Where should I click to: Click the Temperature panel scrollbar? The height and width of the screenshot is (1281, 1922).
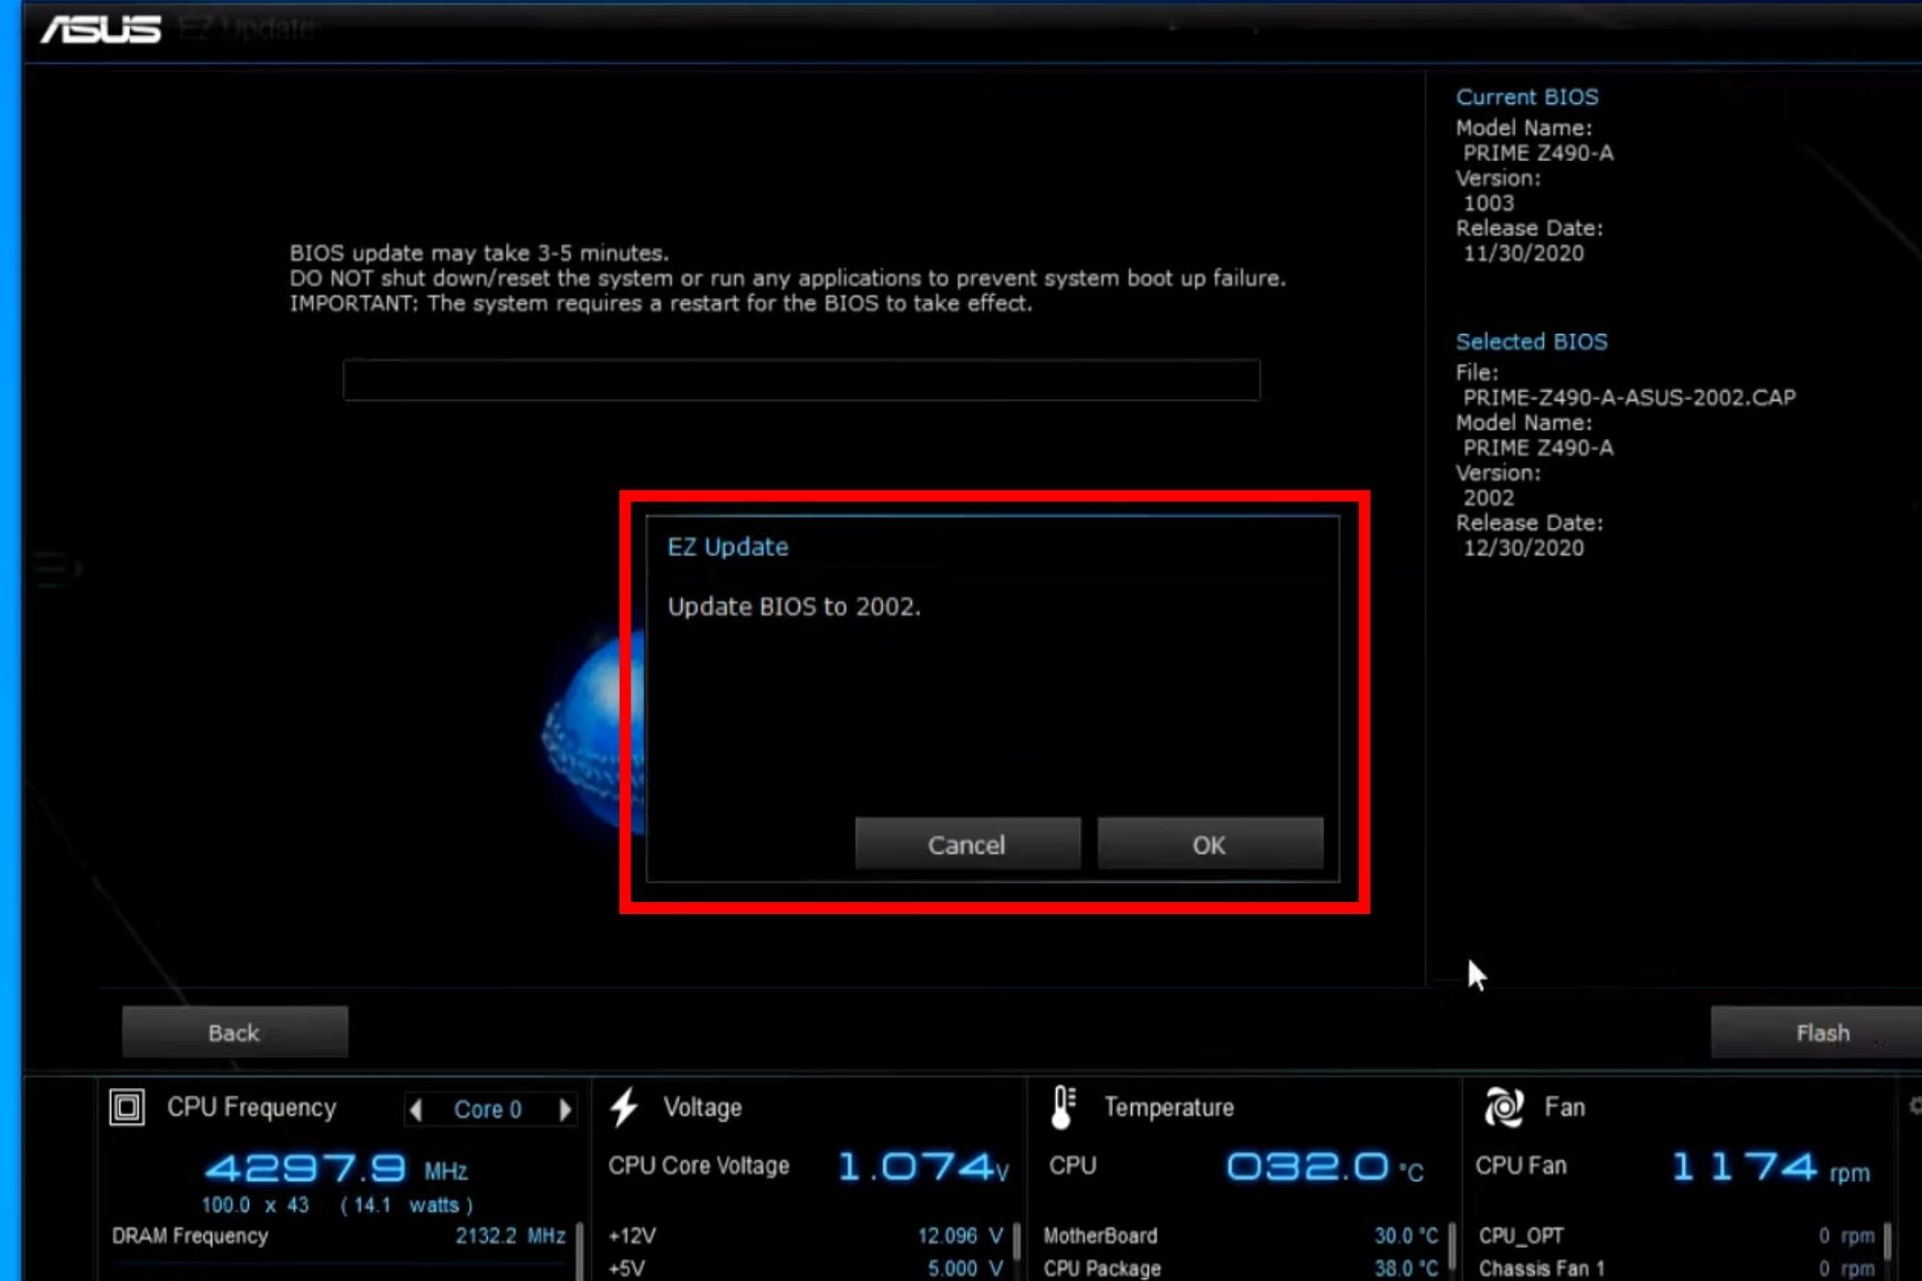[1452, 1252]
